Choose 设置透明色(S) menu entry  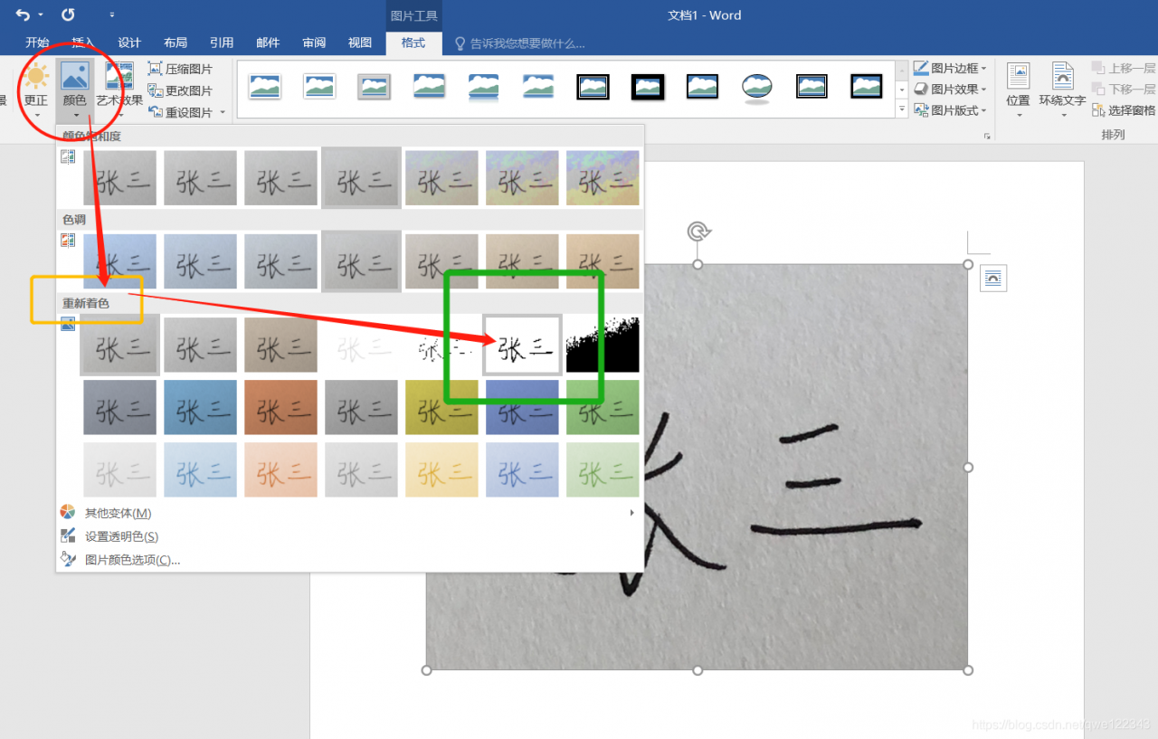(121, 536)
